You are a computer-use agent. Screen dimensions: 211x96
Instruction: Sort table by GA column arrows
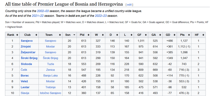(160, 35)
